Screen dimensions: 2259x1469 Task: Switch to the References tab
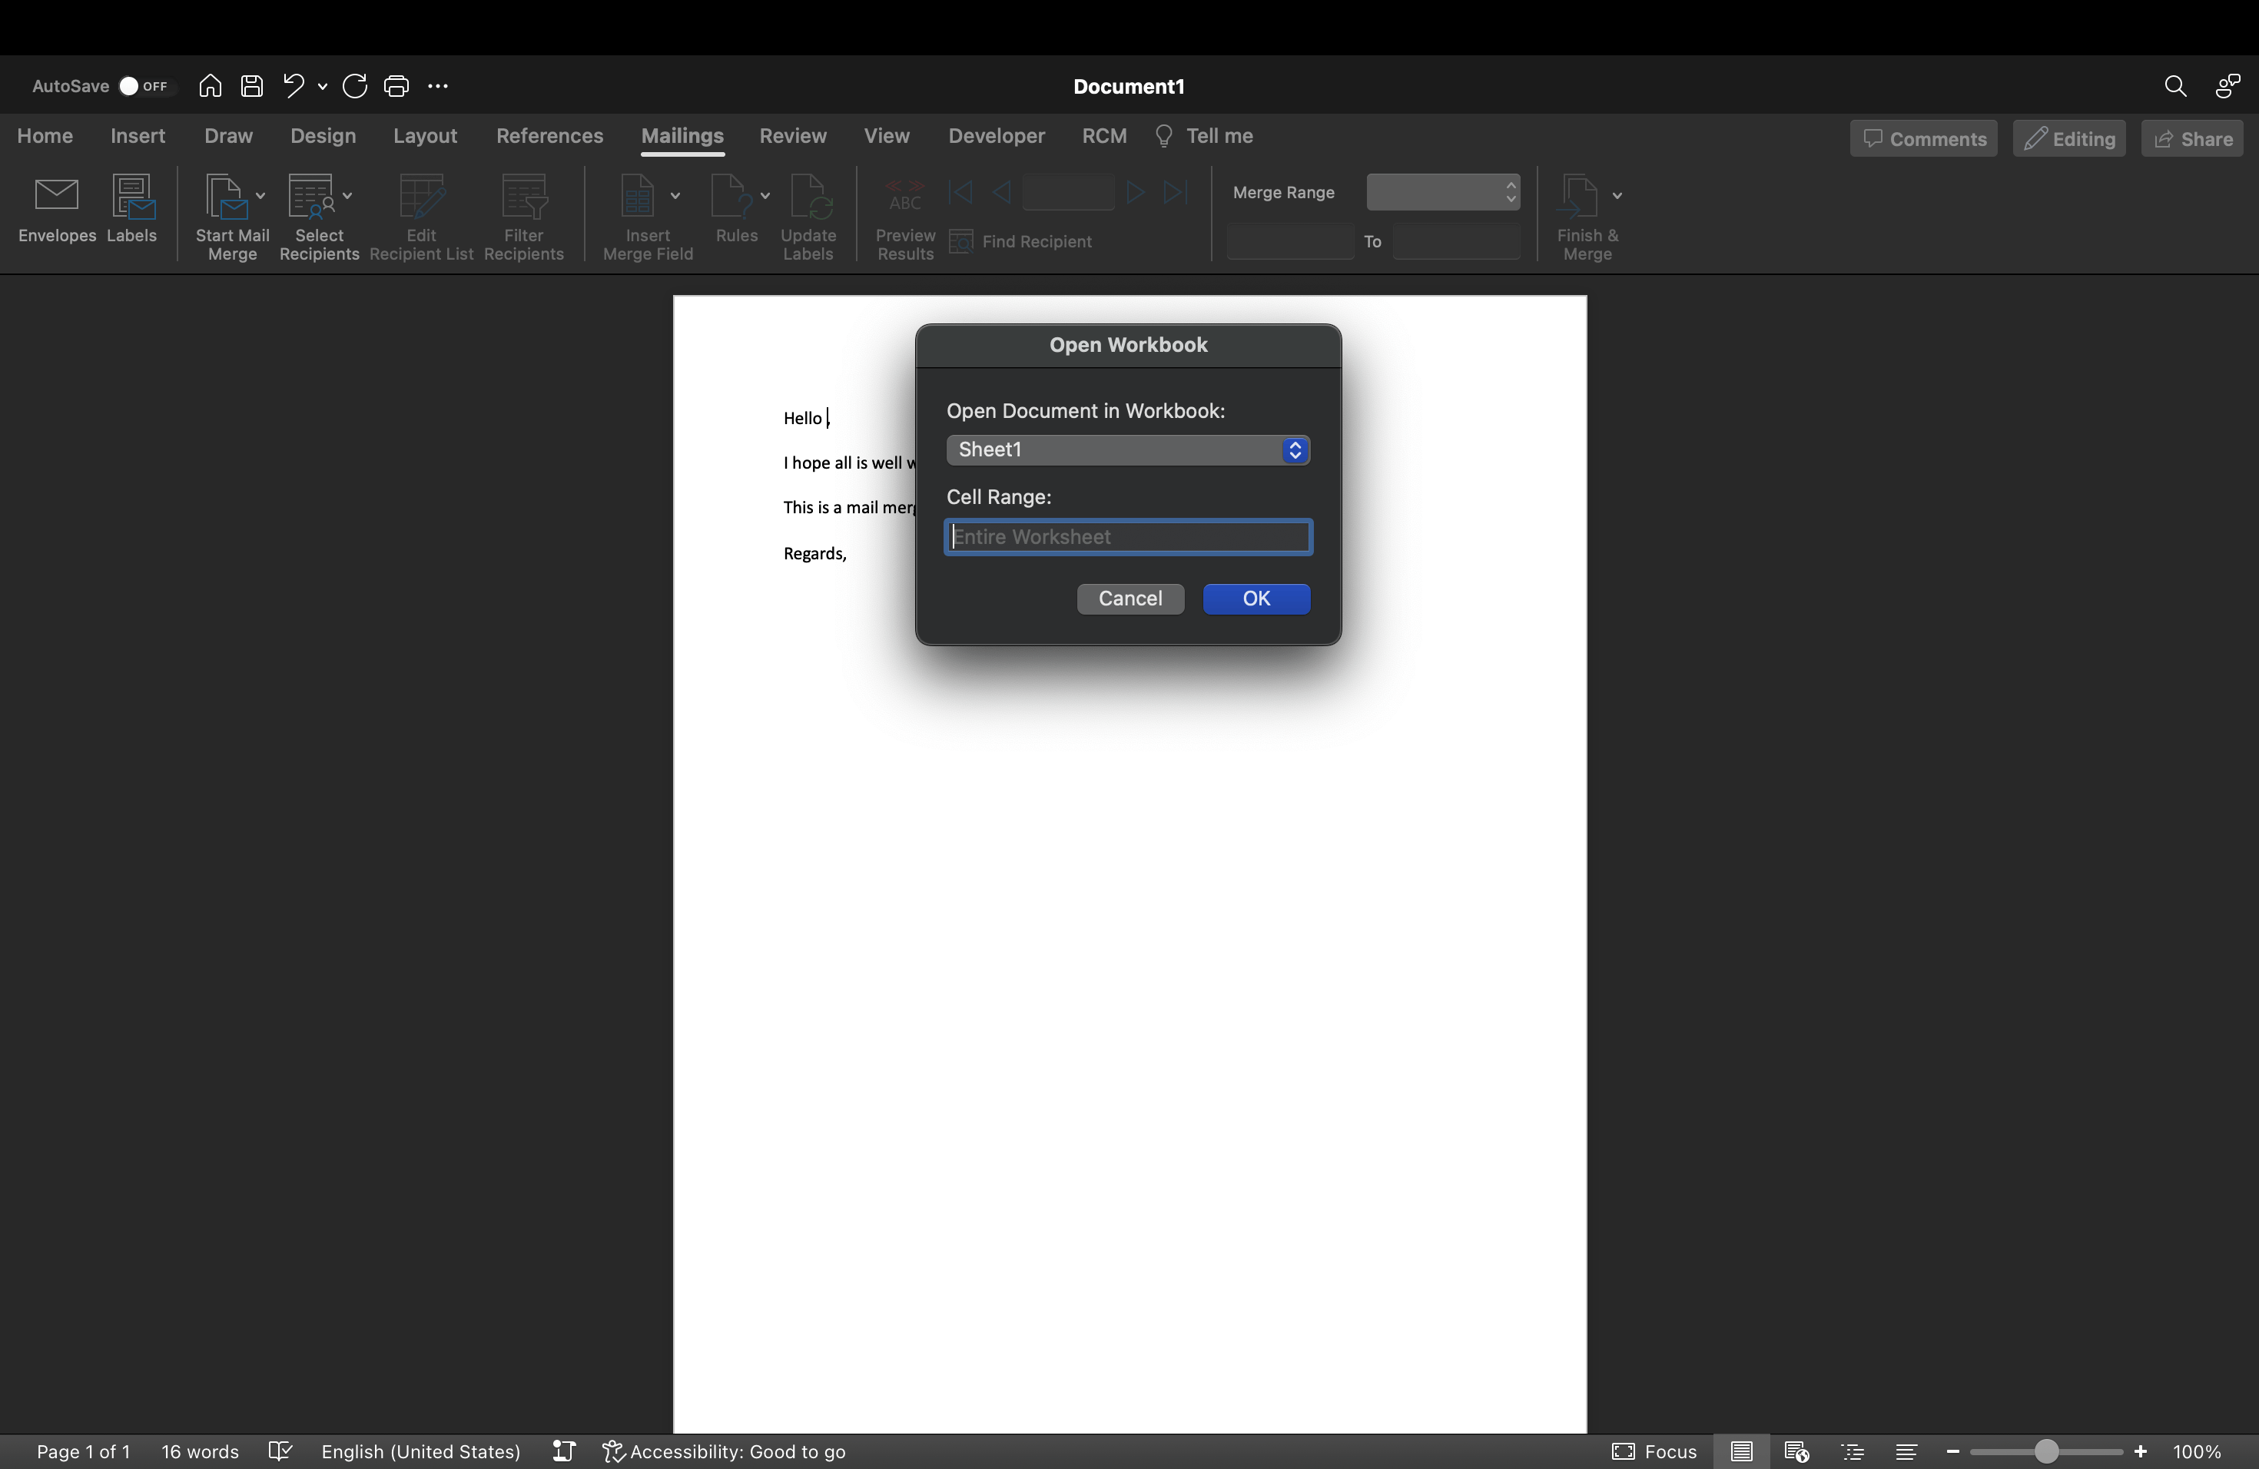pos(549,136)
